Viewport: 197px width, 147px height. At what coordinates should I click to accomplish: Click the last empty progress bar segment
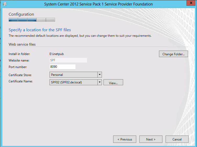pos(50,20)
